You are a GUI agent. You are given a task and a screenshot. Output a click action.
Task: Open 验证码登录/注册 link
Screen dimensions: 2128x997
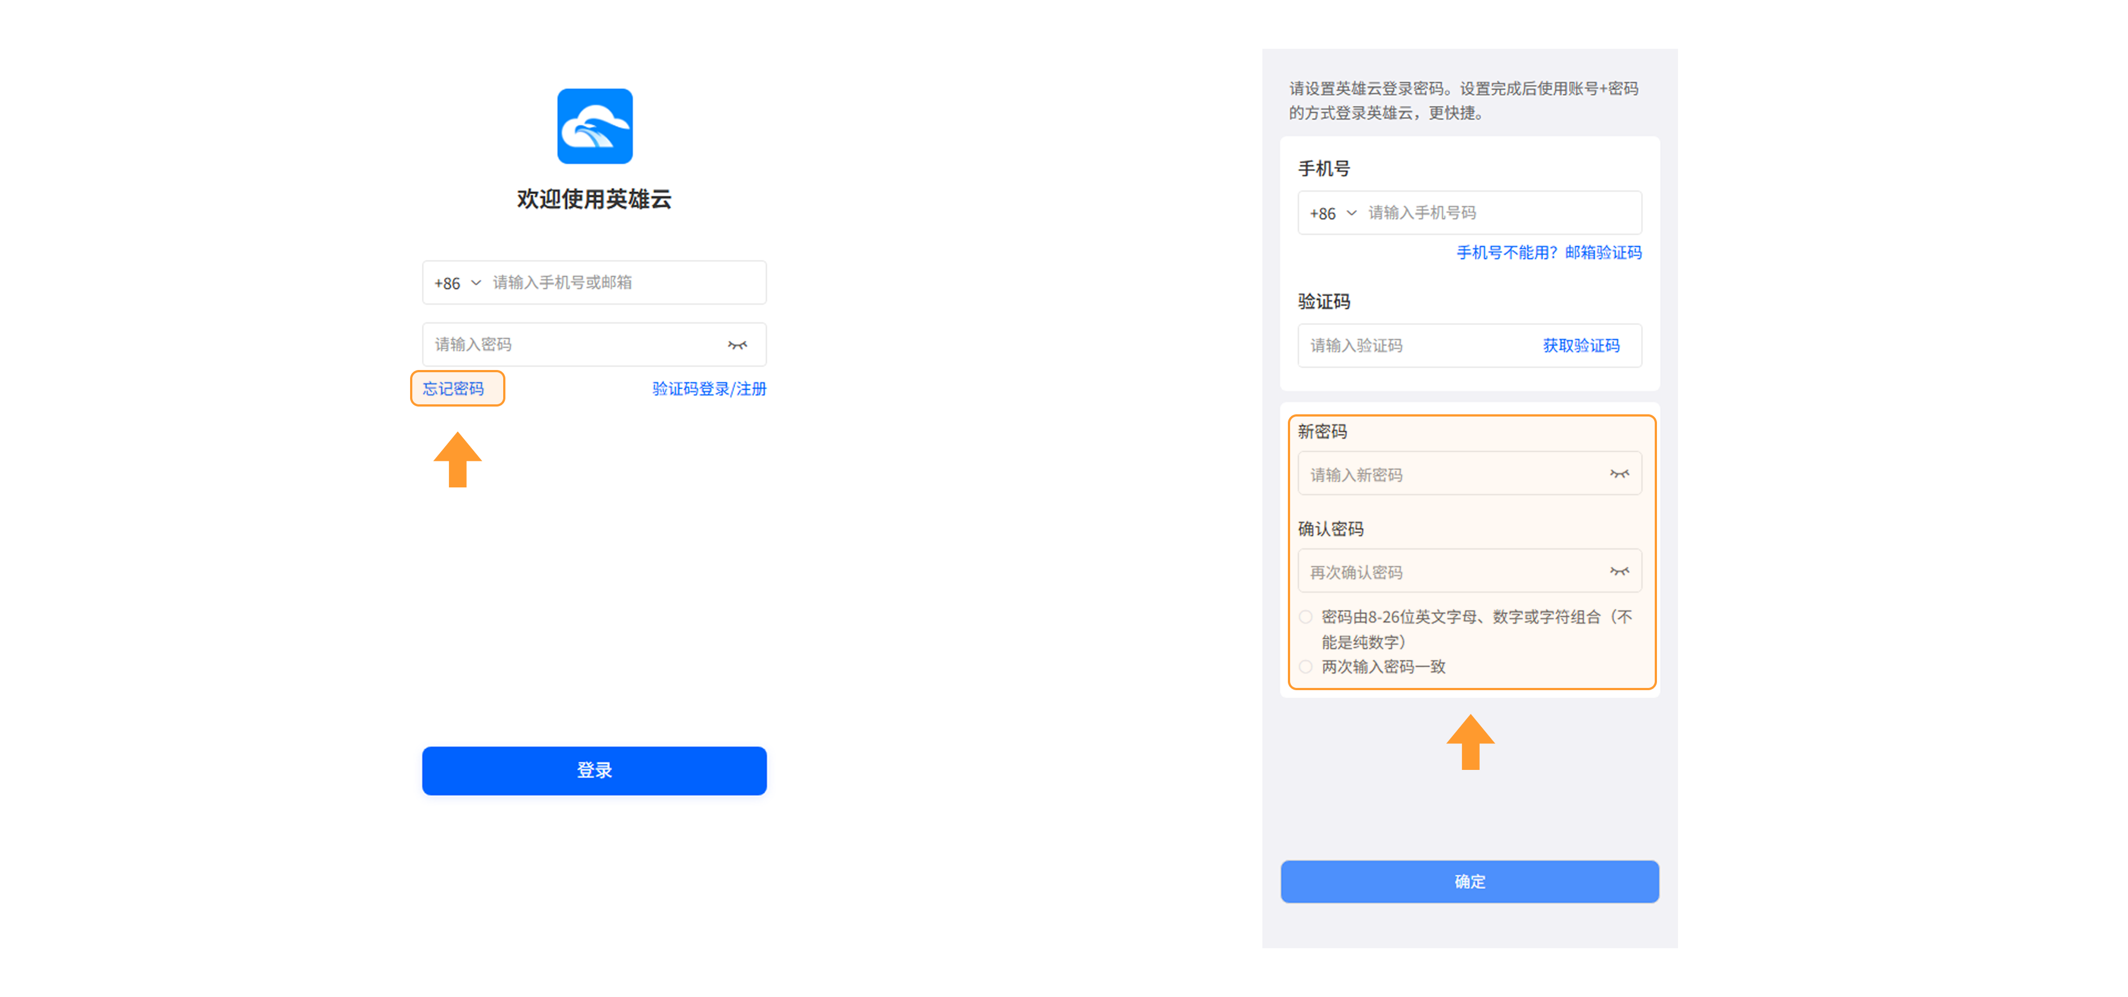click(709, 389)
